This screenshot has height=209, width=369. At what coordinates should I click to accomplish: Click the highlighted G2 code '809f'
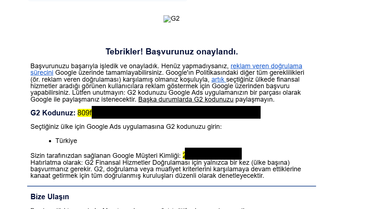click(84, 113)
